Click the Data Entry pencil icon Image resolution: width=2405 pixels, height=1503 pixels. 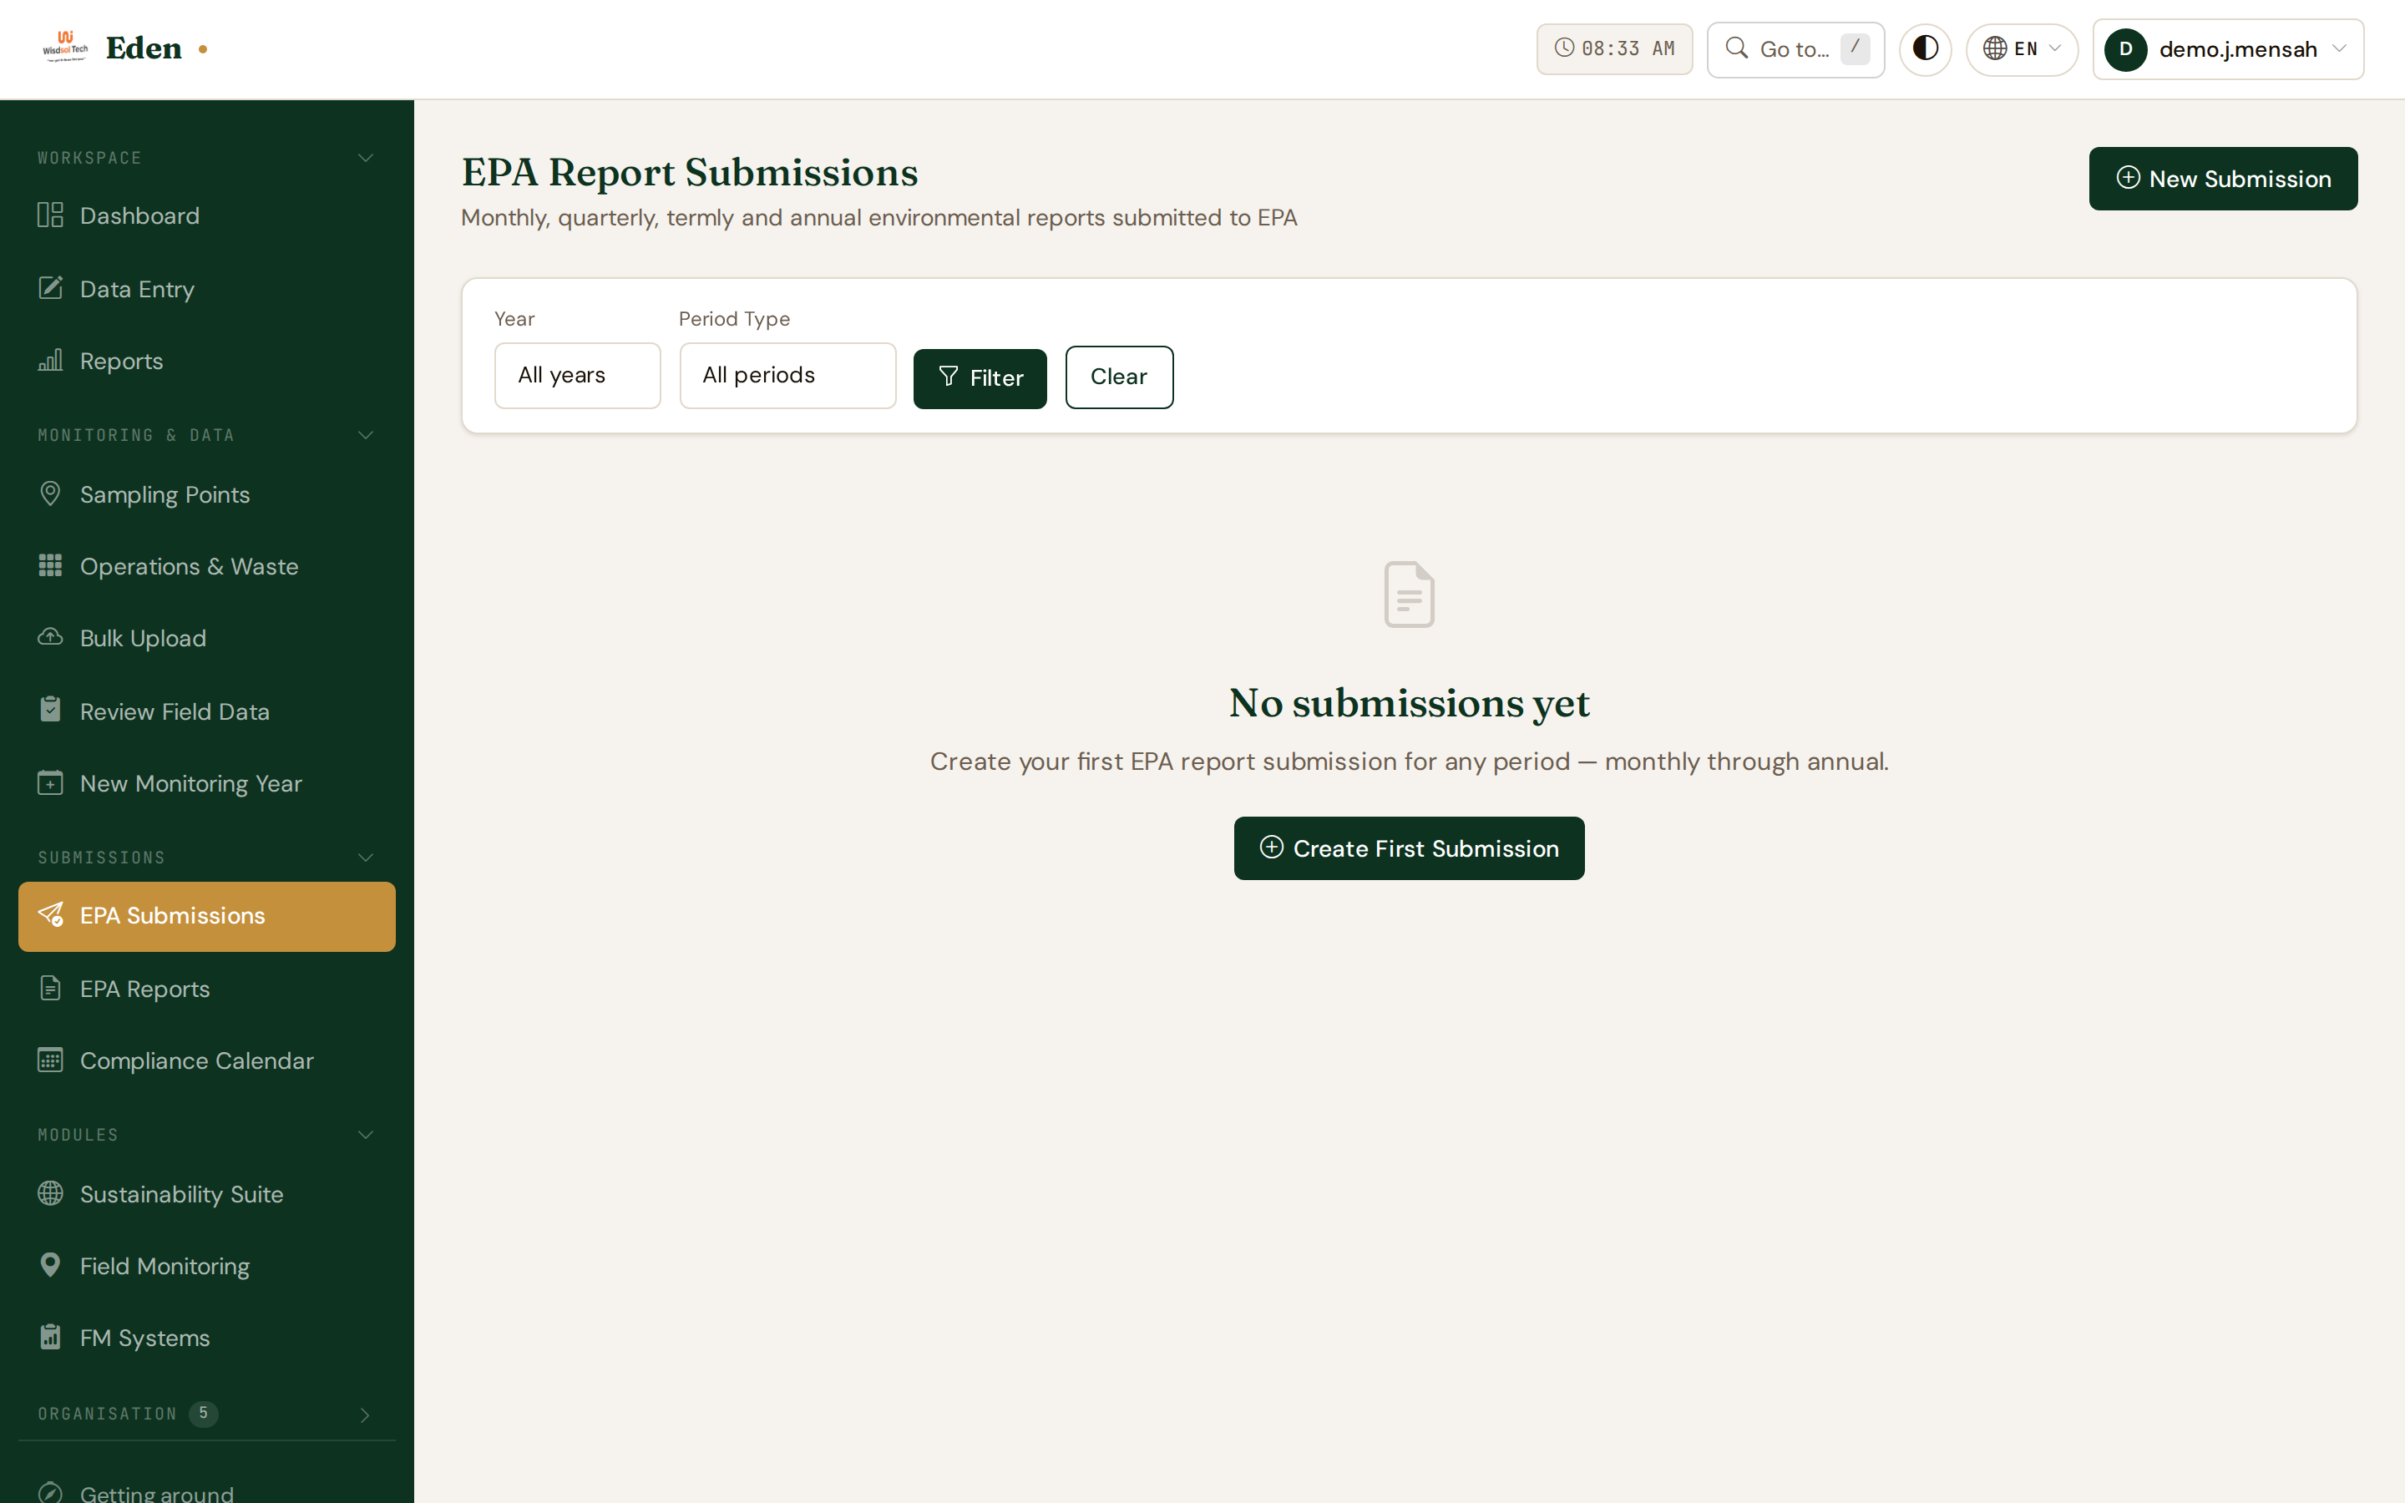tap(50, 288)
